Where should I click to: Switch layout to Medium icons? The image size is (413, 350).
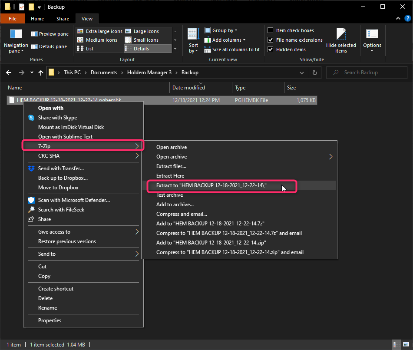[x=97, y=40]
